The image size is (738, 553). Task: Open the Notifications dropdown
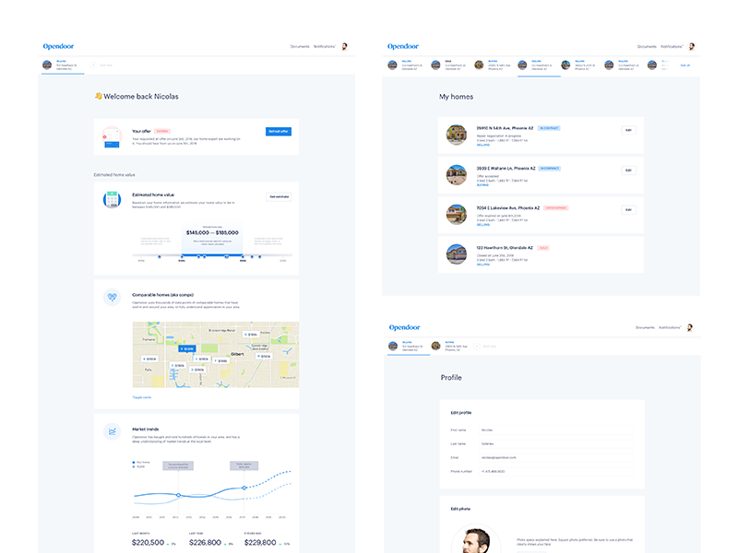coord(324,47)
